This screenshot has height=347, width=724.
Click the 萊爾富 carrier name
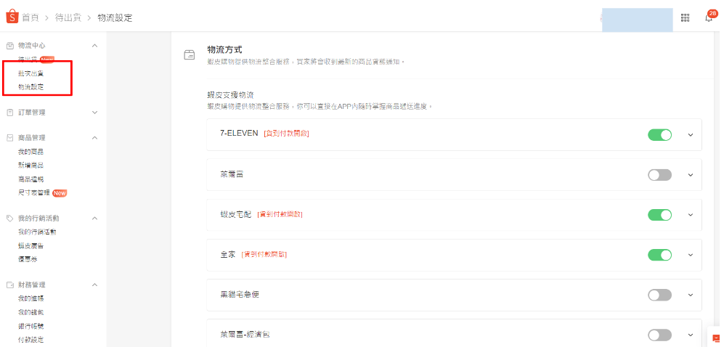point(232,175)
